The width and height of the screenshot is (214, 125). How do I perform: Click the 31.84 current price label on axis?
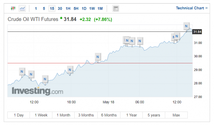(197, 32)
